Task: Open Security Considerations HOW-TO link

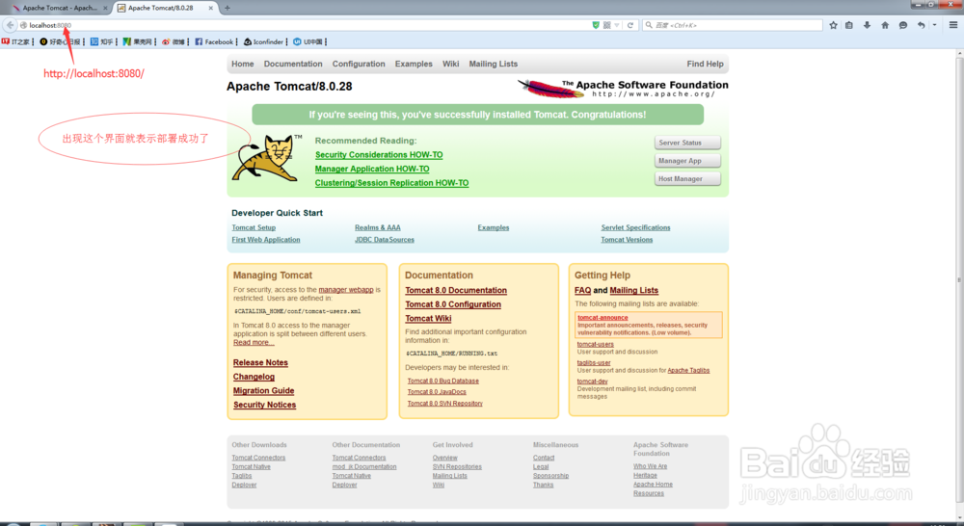Action: pos(379,155)
